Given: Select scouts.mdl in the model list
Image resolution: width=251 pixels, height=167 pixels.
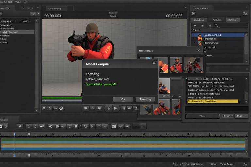Looking at the screenshot, I should (x=218, y=47).
